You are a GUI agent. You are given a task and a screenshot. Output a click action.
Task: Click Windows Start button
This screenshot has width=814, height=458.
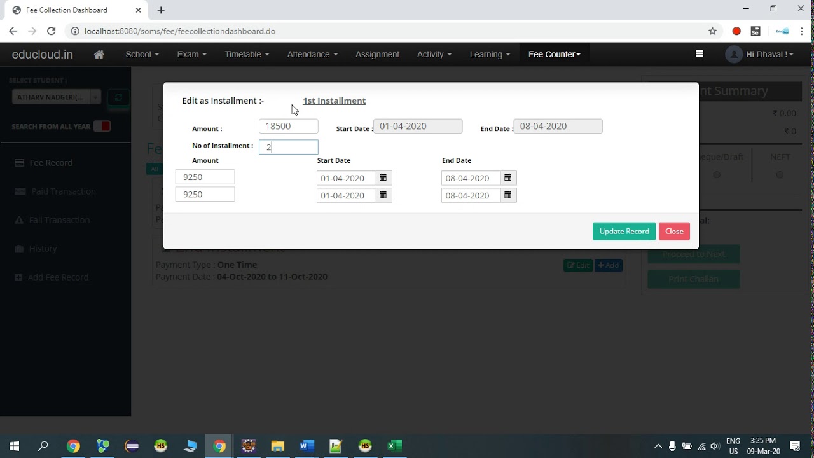tap(14, 446)
